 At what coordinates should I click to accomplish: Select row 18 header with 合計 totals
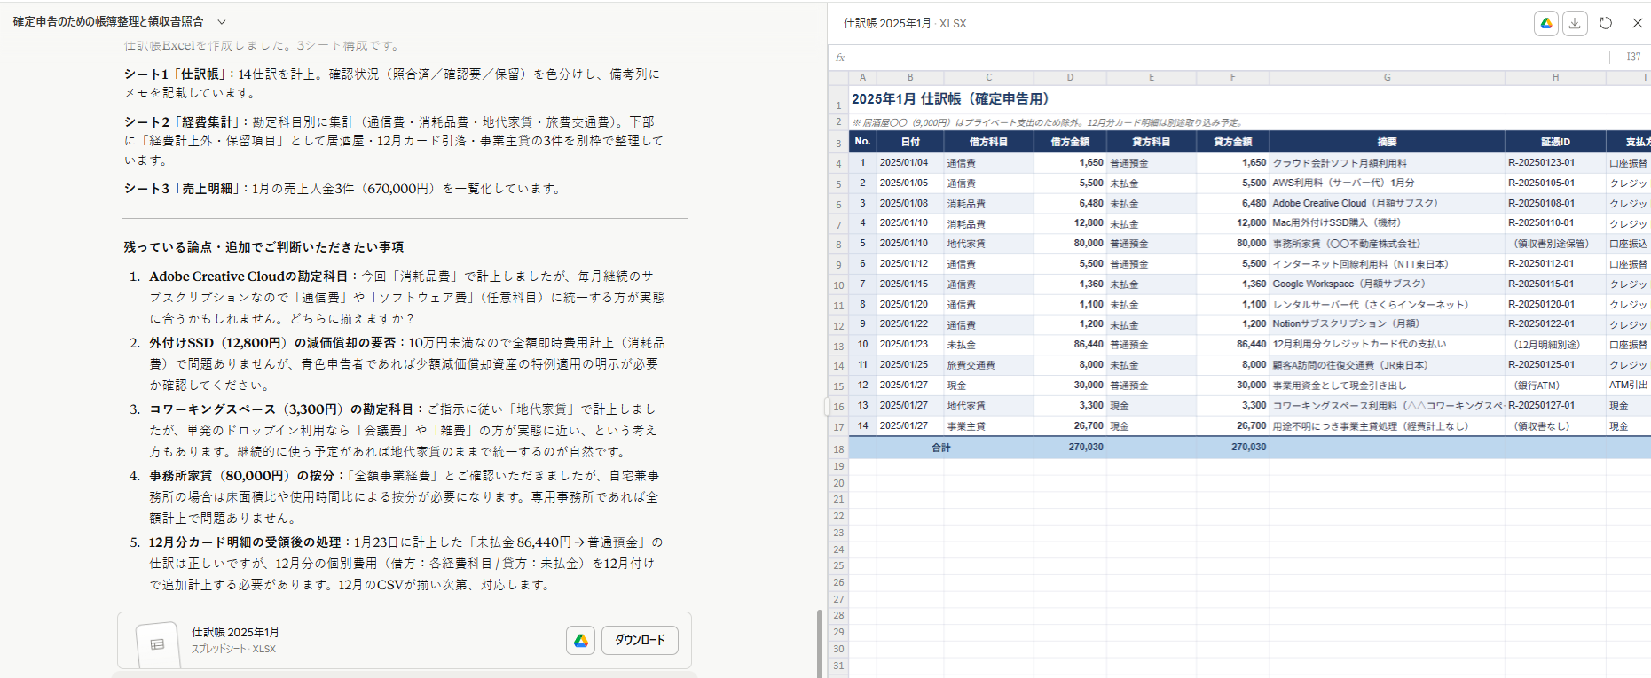point(838,448)
